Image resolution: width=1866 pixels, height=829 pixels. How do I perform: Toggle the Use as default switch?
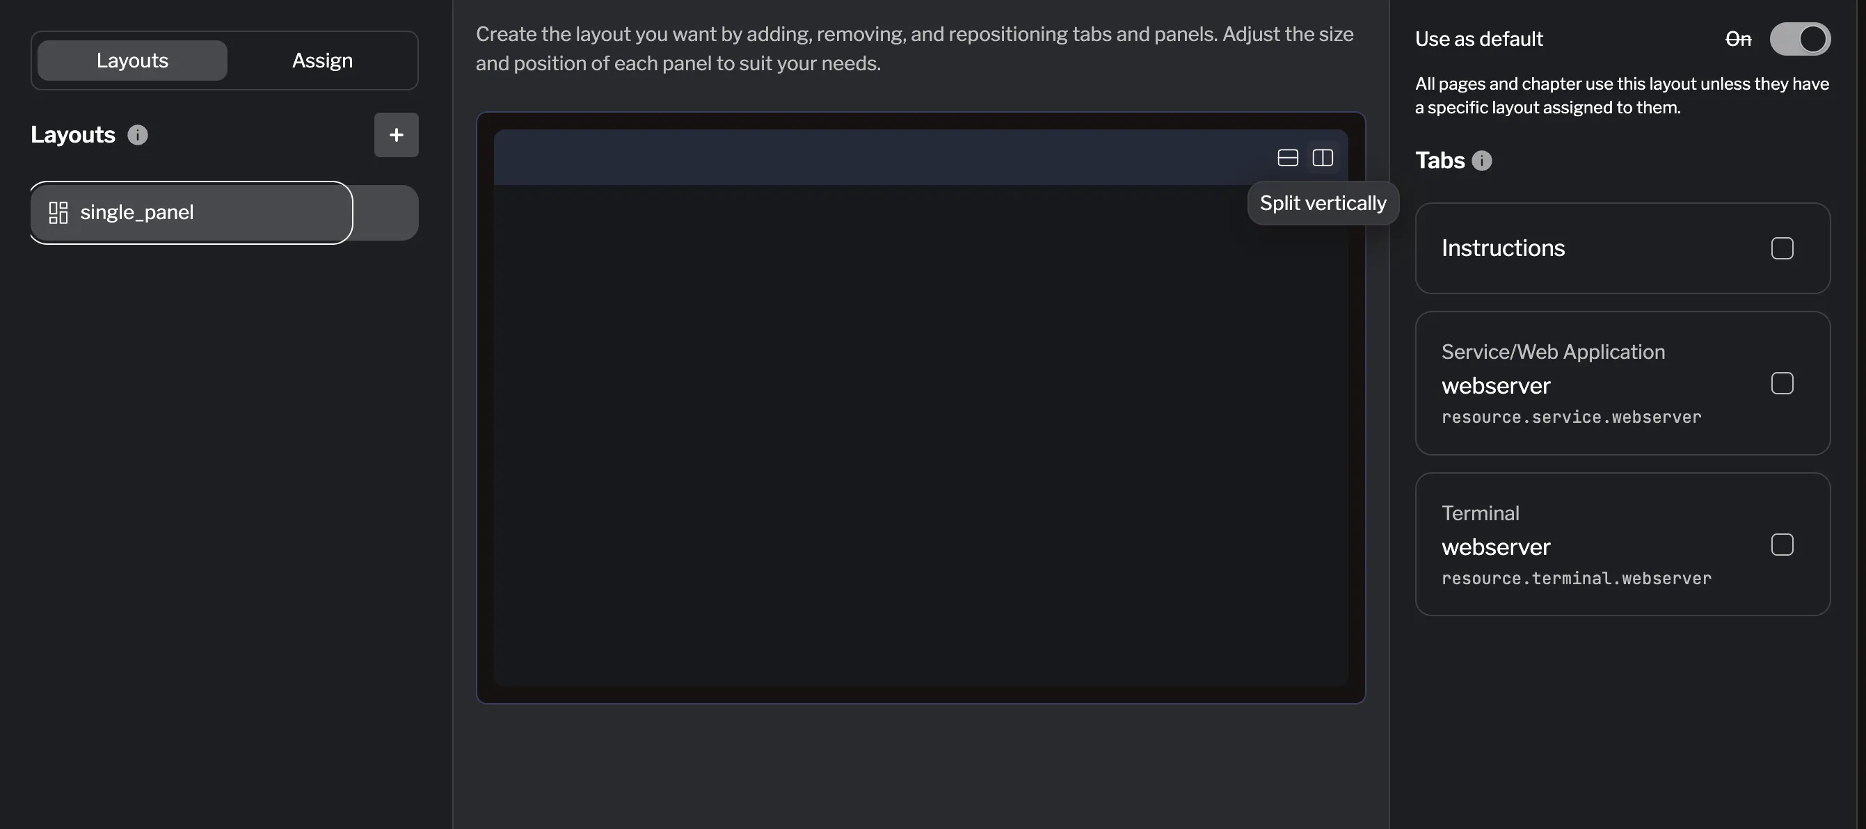click(1799, 39)
